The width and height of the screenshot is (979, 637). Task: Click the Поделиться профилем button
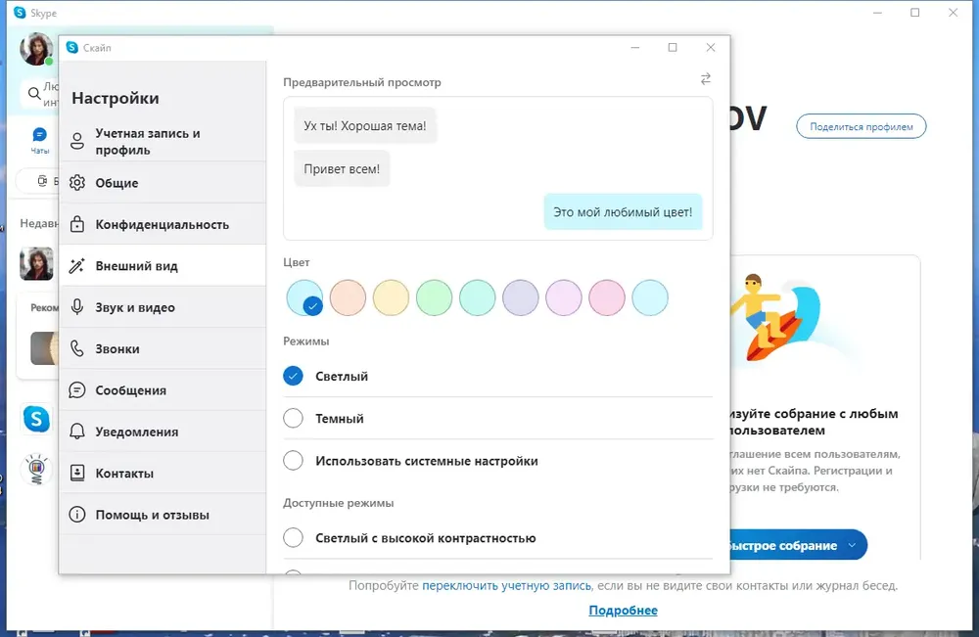click(861, 126)
